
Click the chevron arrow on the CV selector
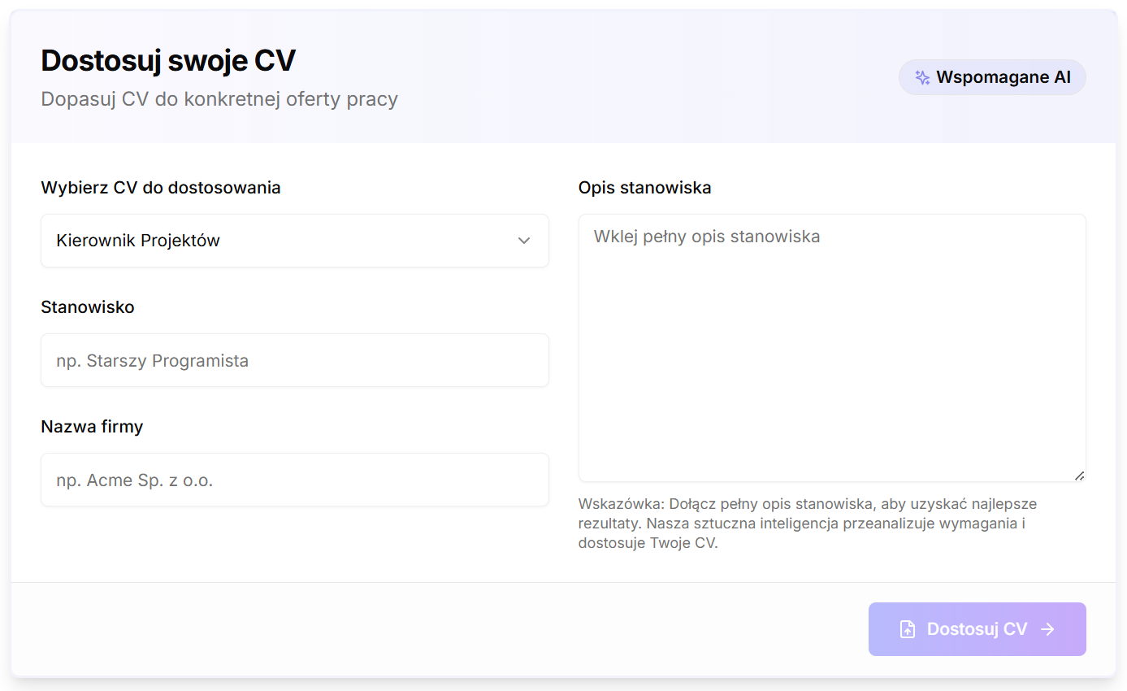[x=524, y=241]
